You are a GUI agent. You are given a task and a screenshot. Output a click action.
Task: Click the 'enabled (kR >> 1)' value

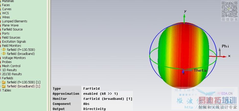click(x=101, y=94)
